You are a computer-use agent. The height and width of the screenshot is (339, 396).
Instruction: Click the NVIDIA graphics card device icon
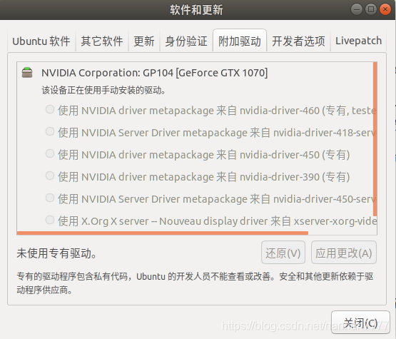[x=27, y=73]
